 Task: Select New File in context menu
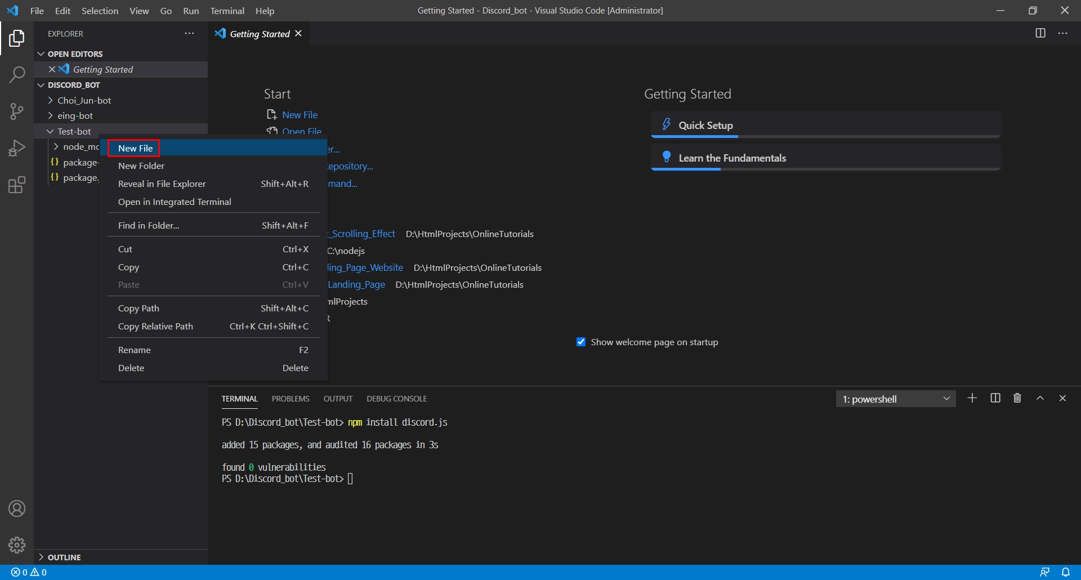pyautogui.click(x=213, y=148)
